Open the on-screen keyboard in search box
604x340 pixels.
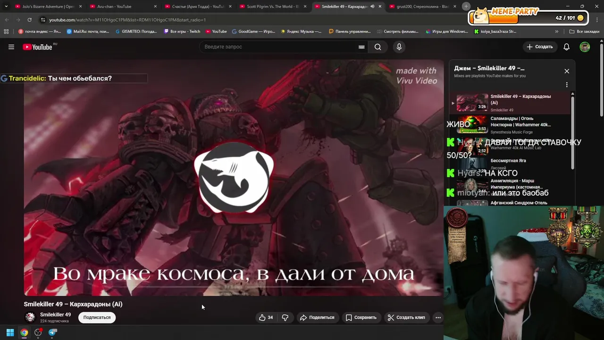pos(361,47)
